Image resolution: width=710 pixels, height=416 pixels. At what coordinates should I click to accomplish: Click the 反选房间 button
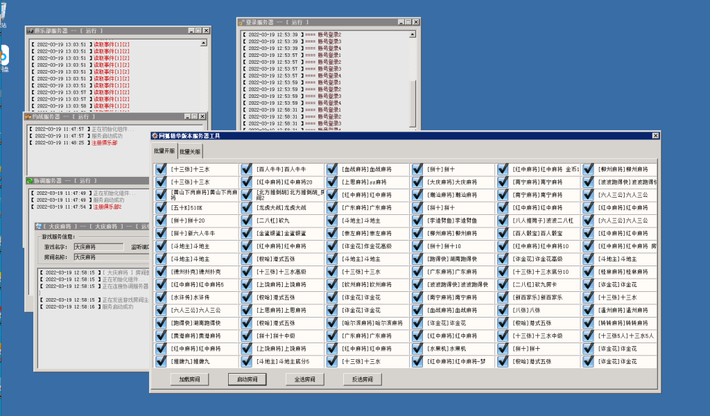pyautogui.click(x=362, y=379)
